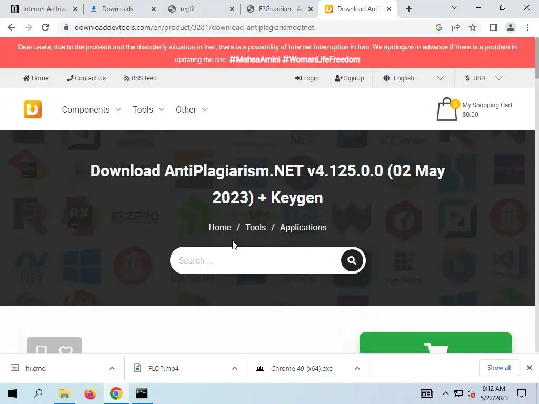The image size is (539, 404).
Task: Click the news widget taskbar icon
Action: tap(426, 393)
